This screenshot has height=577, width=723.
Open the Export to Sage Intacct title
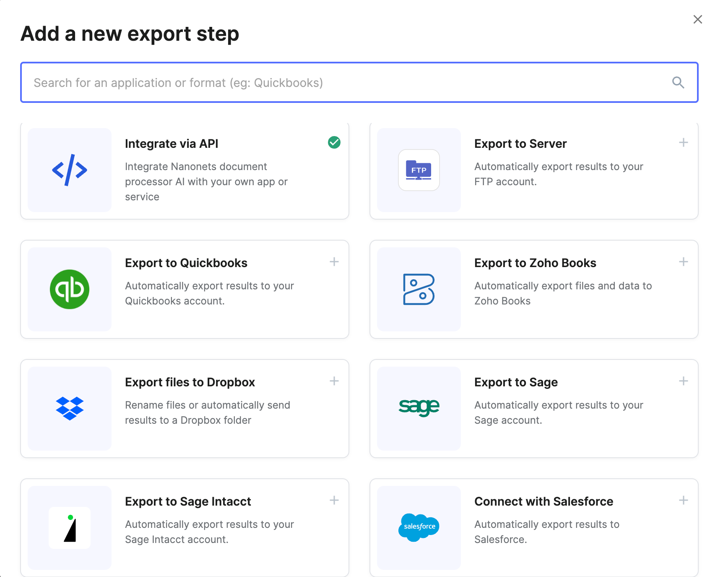188,501
